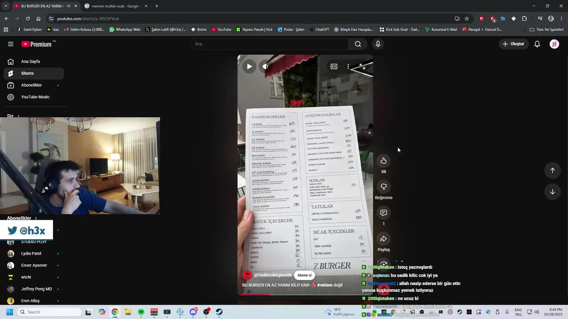Image resolution: width=568 pixels, height=319 pixels.
Task: Dislike the Short (Beğenme)
Action: tap(384, 187)
